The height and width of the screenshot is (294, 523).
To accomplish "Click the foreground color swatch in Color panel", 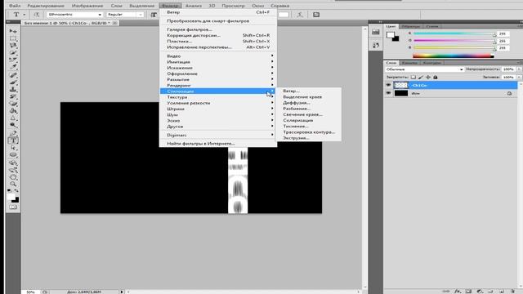I will pyautogui.click(x=391, y=34).
